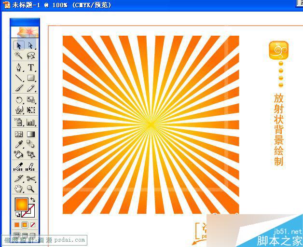Viewport: 303px width, 247px height.
Task: Click the orange gradient Fill swatch
Action: tap(21, 204)
